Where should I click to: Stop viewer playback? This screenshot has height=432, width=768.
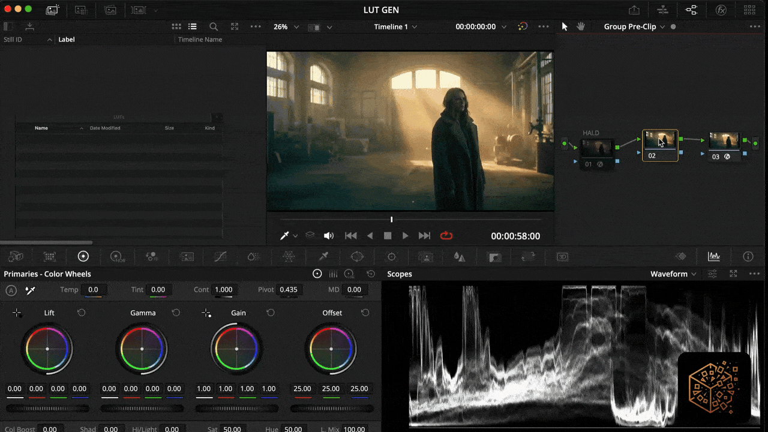pyautogui.click(x=388, y=236)
